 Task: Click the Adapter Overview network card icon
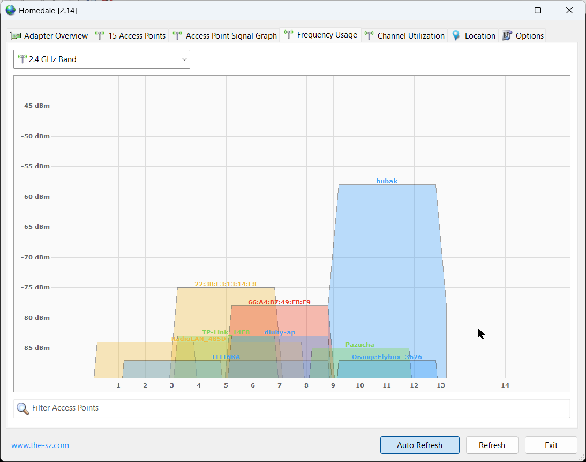16,36
